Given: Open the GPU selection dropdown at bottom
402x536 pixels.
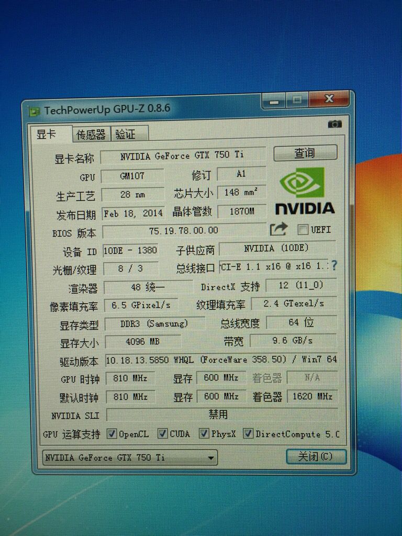Looking at the screenshot, I should pyautogui.click(x=130, y=457).
